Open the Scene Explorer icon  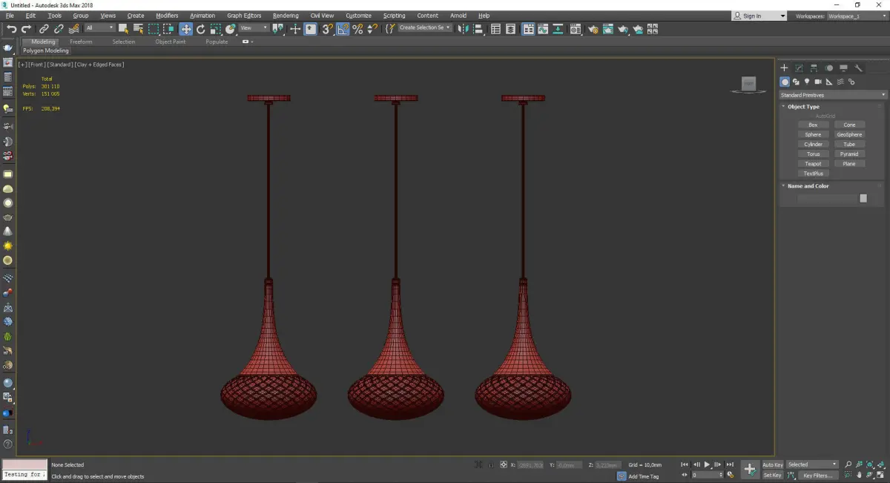(x=495, y=29)
